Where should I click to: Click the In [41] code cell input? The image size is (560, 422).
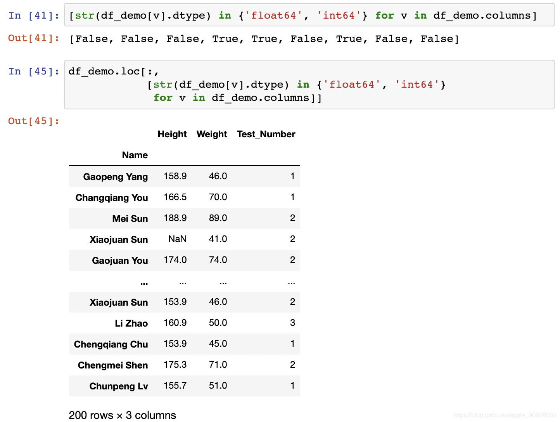tap(309, 15)
